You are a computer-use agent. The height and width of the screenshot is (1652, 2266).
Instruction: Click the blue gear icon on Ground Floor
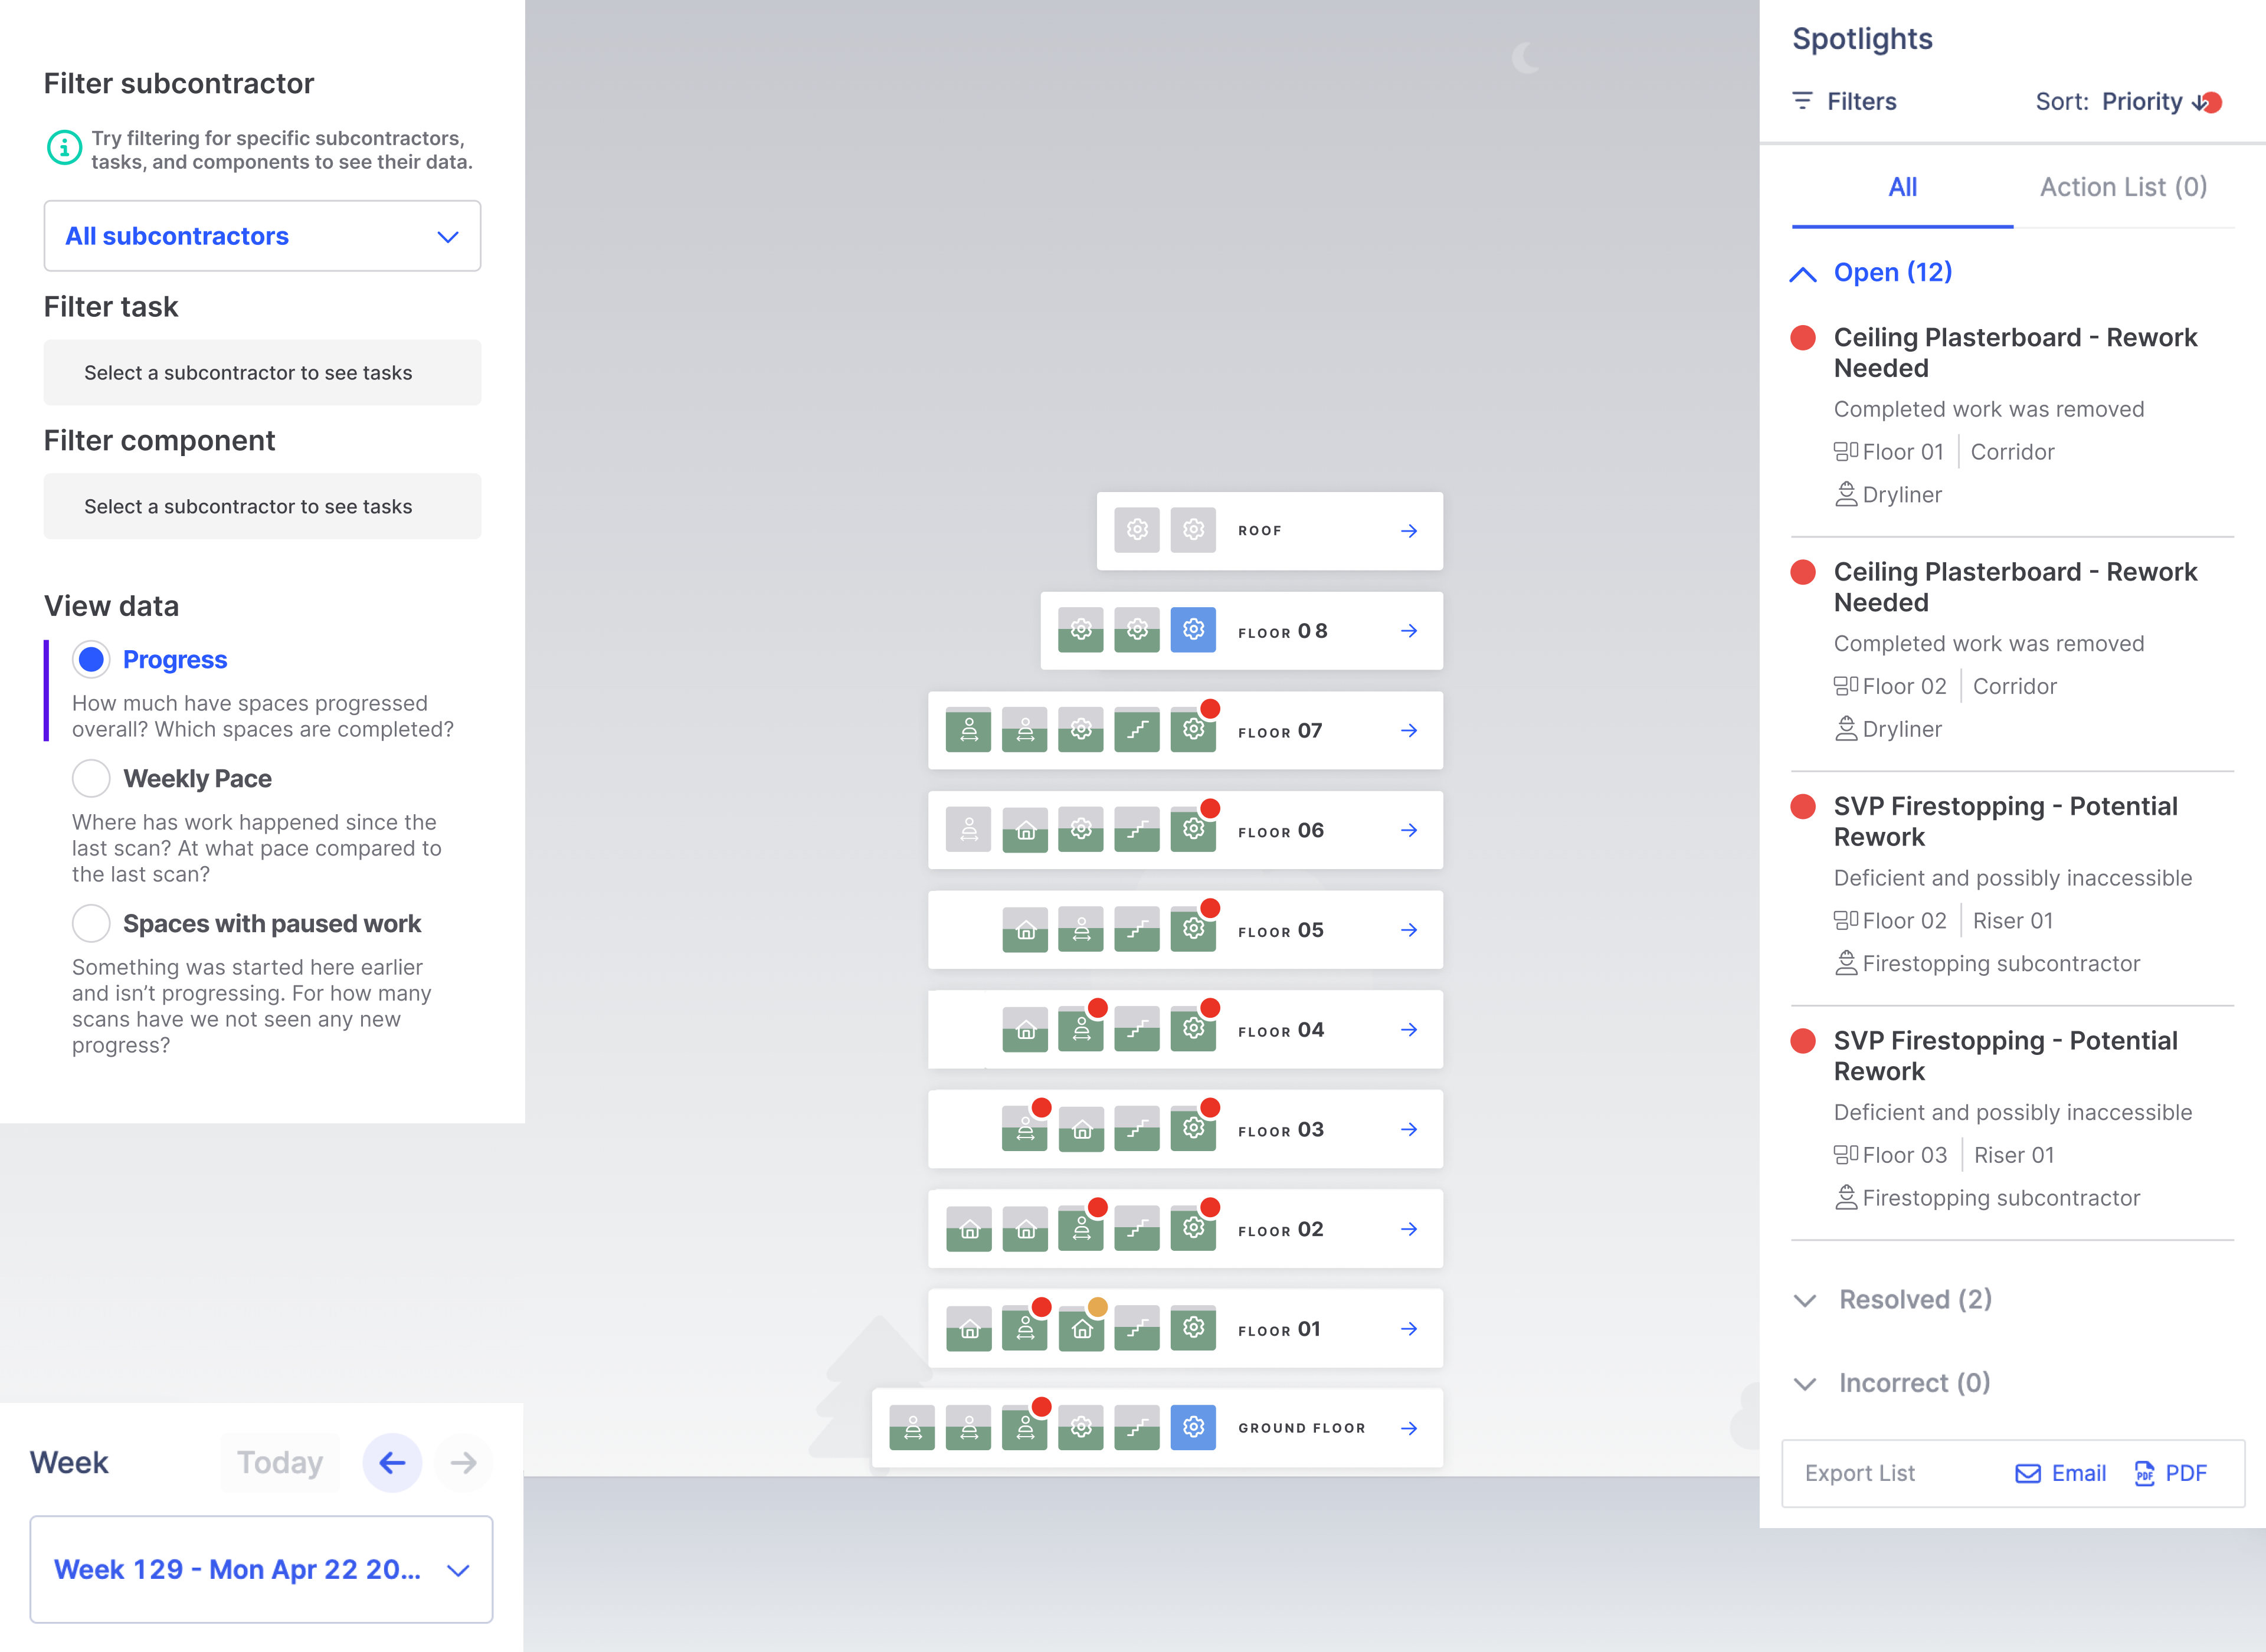(x=1193, y=1427)
